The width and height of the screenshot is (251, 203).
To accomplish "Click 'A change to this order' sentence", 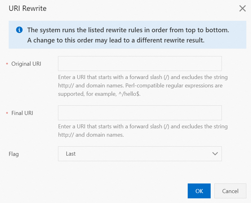I will point(116,40).
